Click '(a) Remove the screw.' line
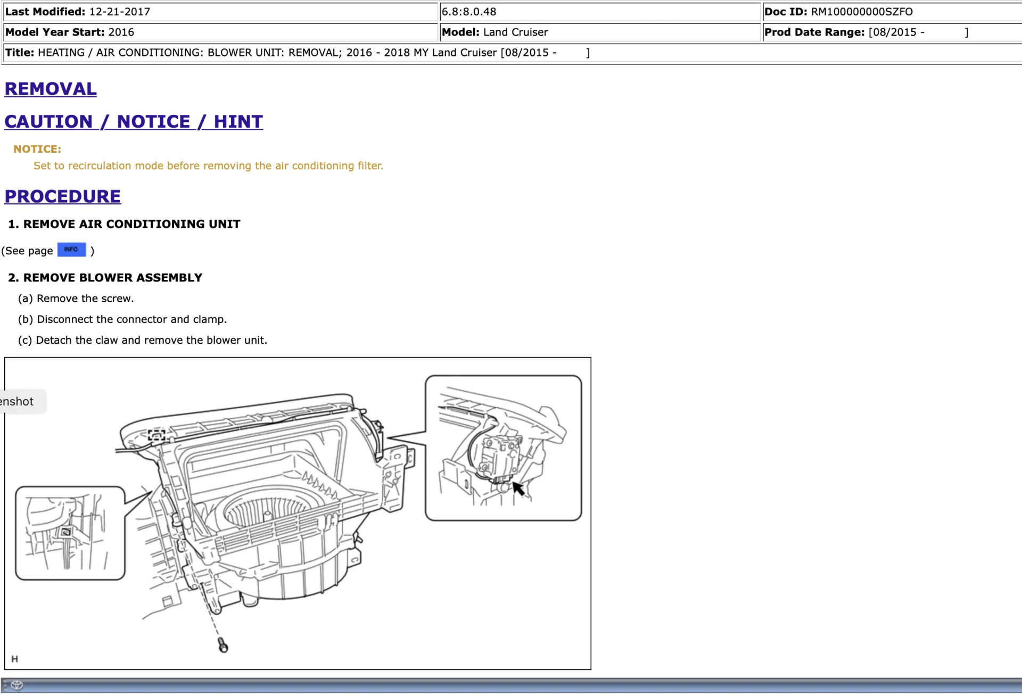This screenshot has height=696, width=1022. [x=76, y=299]
